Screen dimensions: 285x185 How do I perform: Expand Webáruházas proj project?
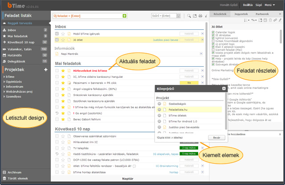pyautogui.click(x=4, y=92)
